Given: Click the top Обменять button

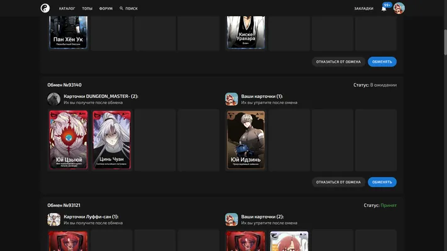Looking at the screenshot, I should coord(382,61).
